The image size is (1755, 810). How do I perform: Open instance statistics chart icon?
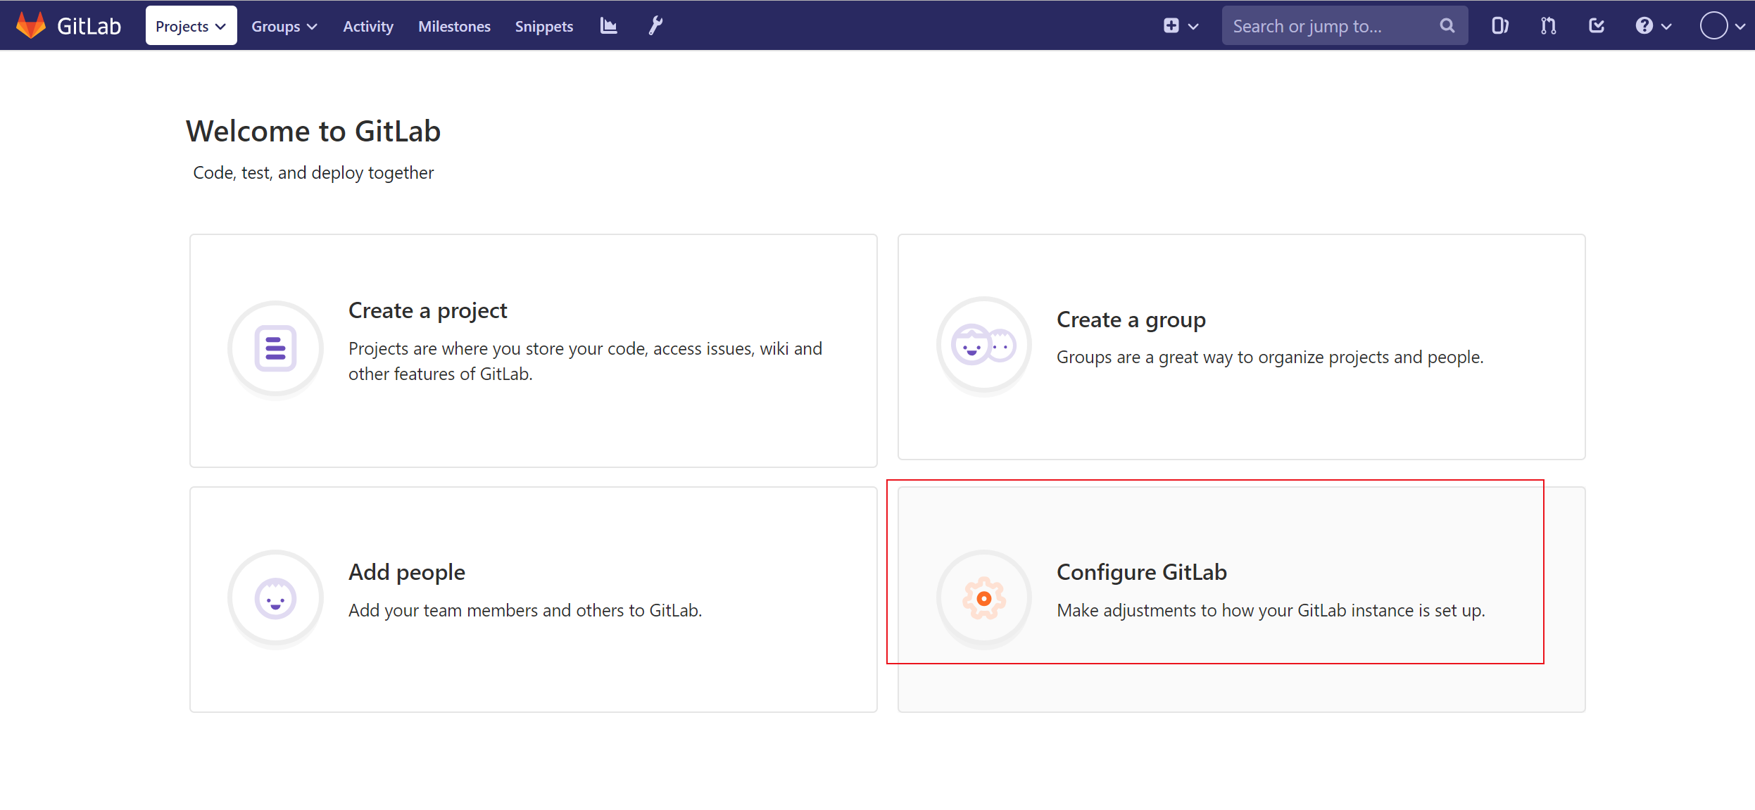click(609, 26)
